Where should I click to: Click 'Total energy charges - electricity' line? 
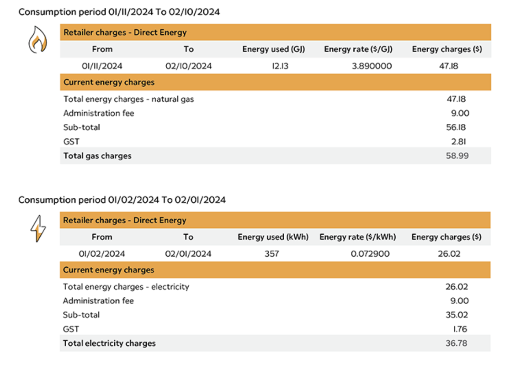point(126,287)
